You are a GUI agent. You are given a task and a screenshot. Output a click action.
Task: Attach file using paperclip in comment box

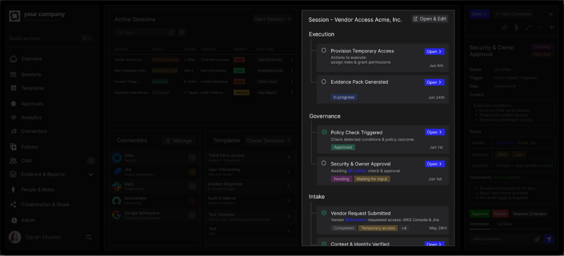click(537, 239)
